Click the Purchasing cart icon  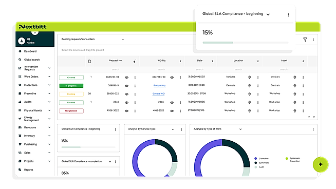(20, 144)
